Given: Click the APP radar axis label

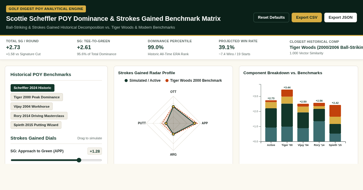Looking at the screenshot, I should point(205,123).
